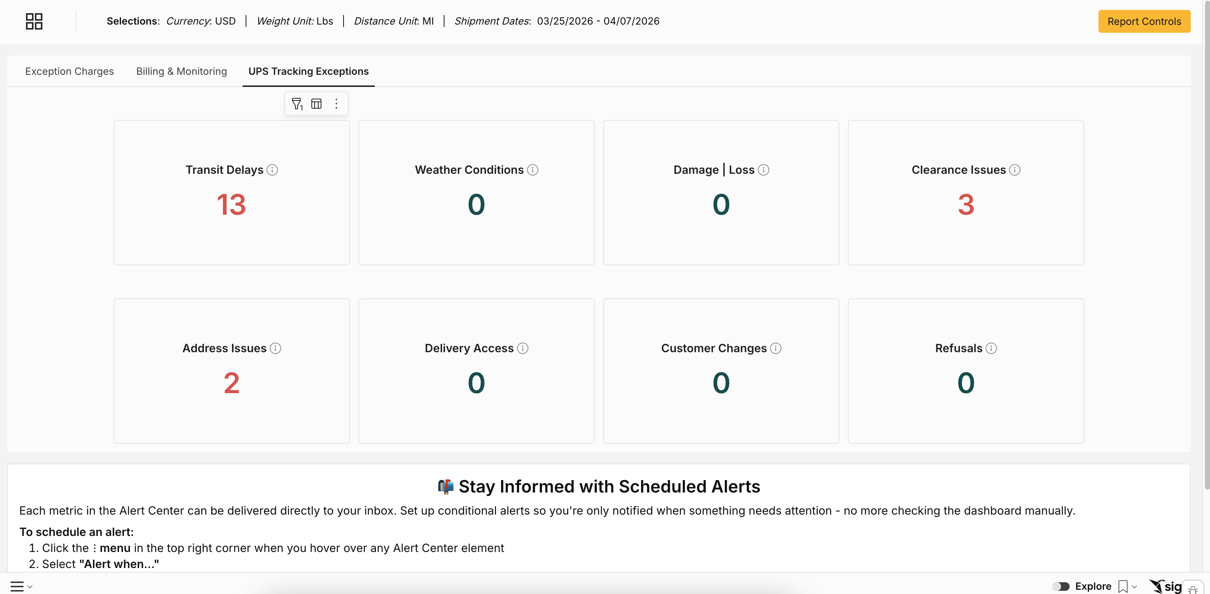The width and height of the screenshot is (1210, 594).
Task: Click the Refusals value 0
Action: click(x=966, y=383)
